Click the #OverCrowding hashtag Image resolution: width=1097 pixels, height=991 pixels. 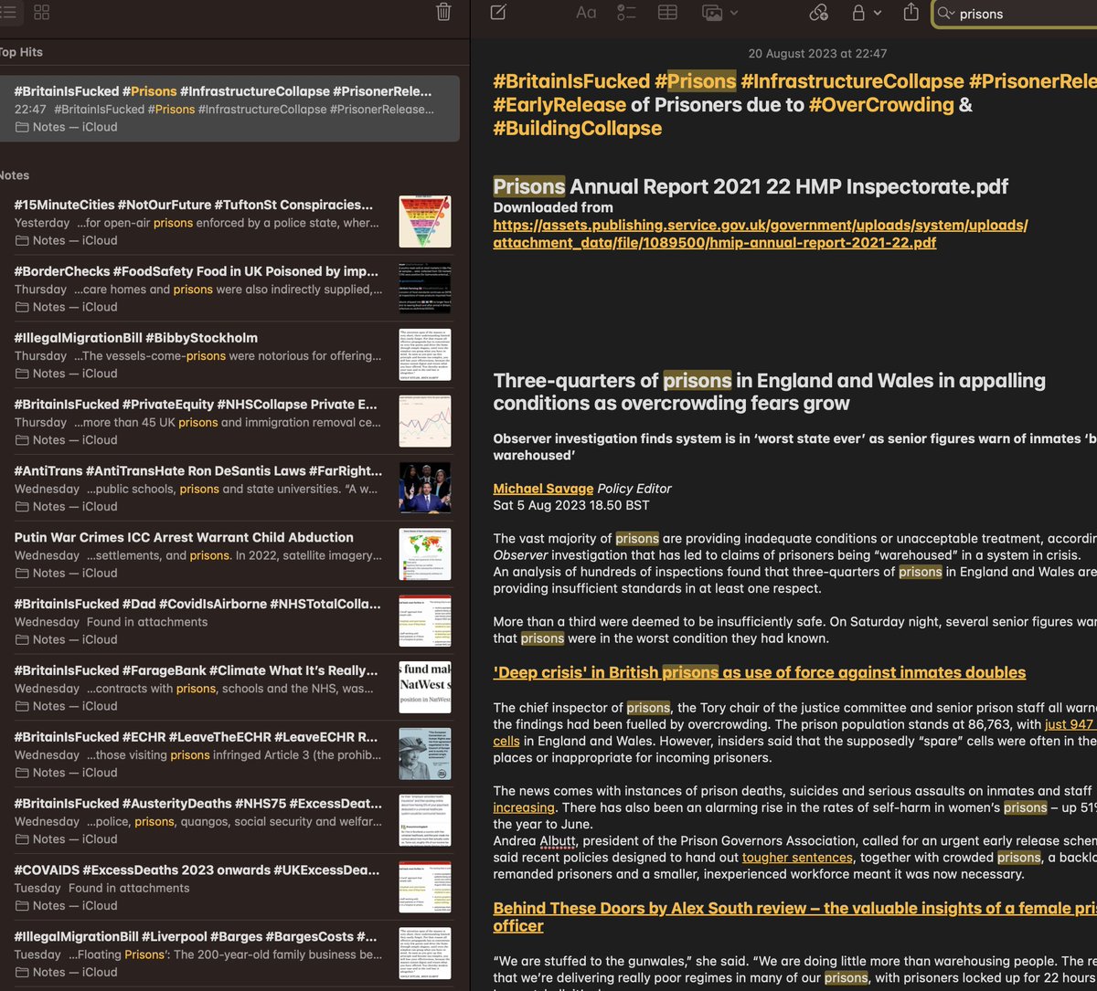coord(881,105)
